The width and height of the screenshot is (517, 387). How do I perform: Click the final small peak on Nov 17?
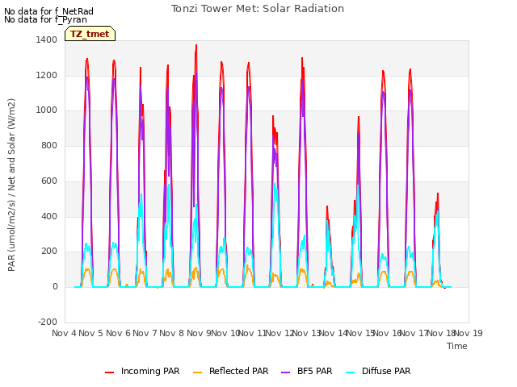(438, 193)
